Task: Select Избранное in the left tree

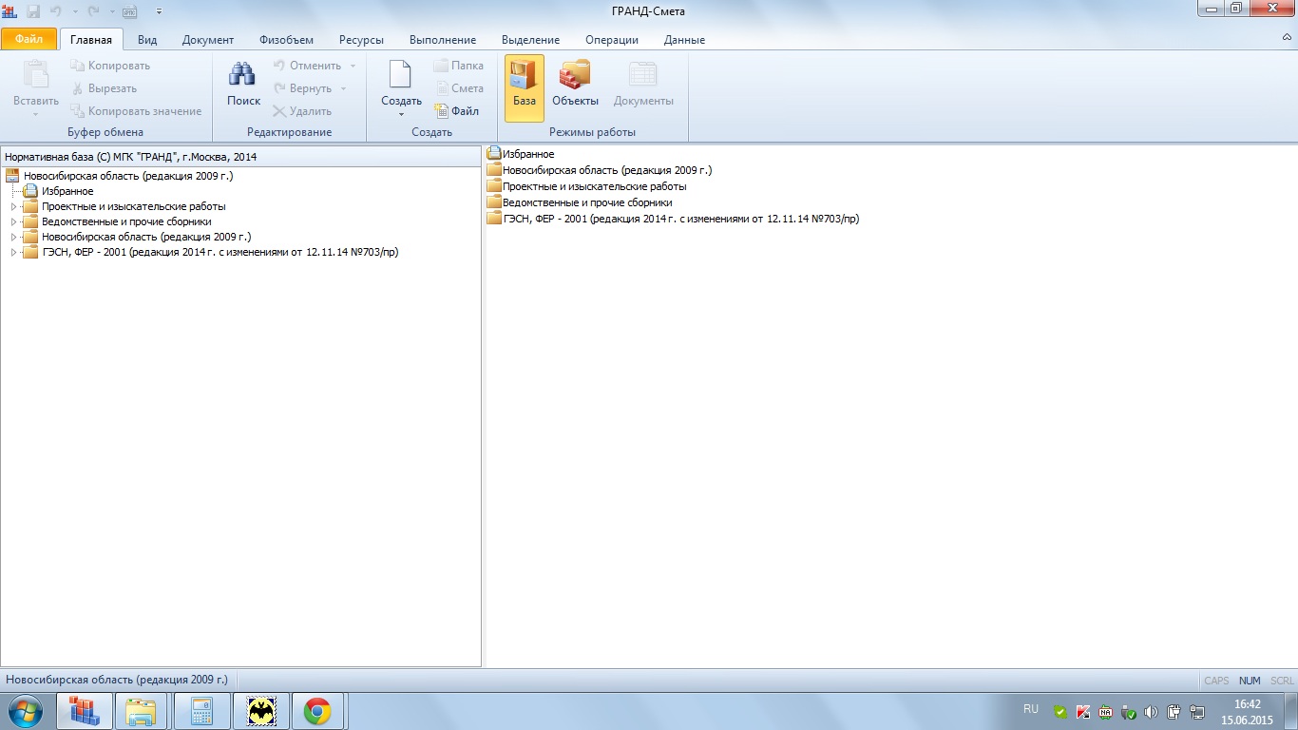Action: click(x=67, y=191)
